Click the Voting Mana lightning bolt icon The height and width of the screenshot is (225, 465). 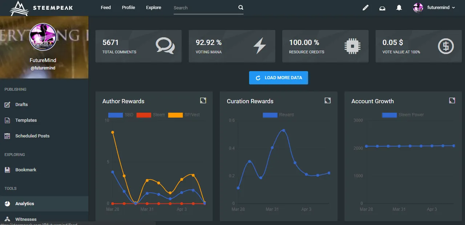pos(259,46)
